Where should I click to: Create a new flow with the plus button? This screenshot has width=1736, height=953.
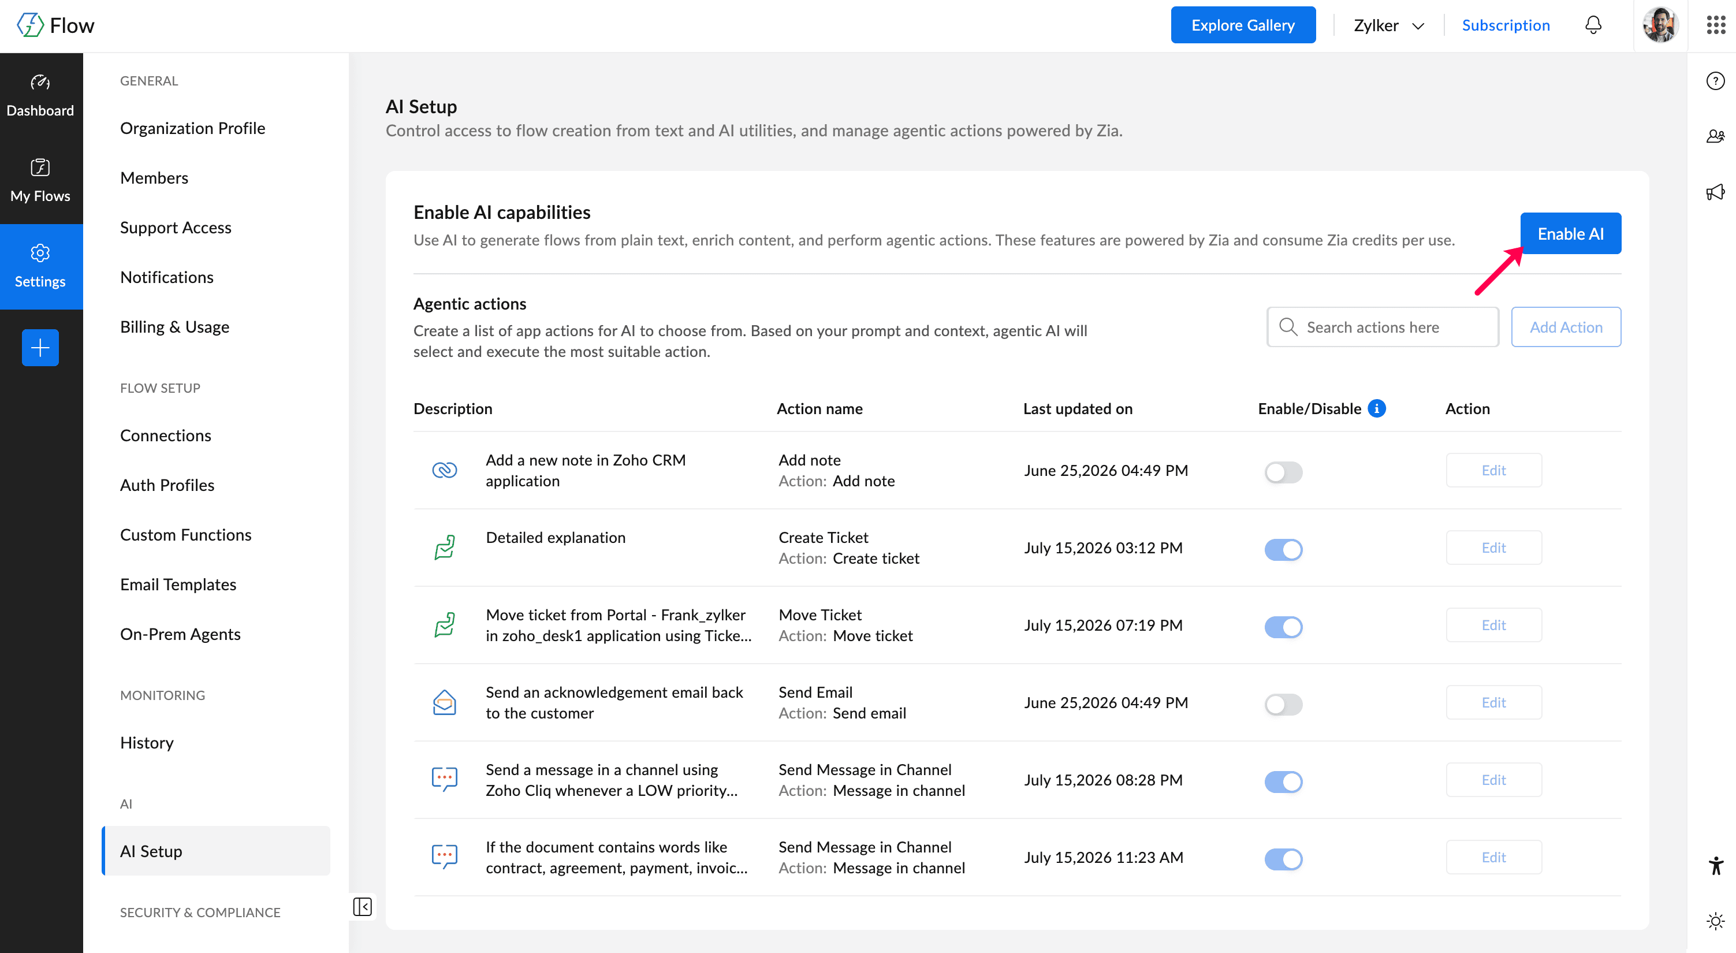[x=40, y=348]
